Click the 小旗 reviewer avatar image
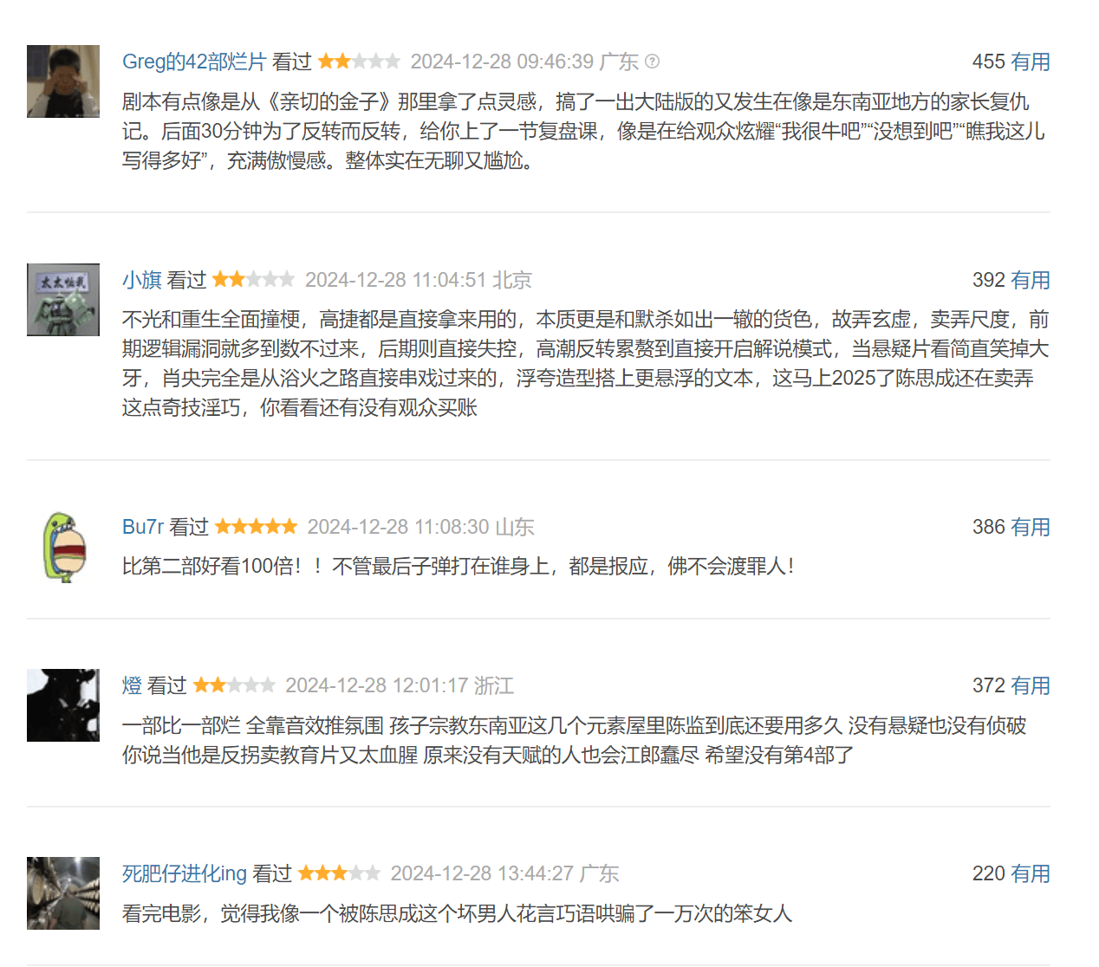1099x967 pixels. [63, 300]
